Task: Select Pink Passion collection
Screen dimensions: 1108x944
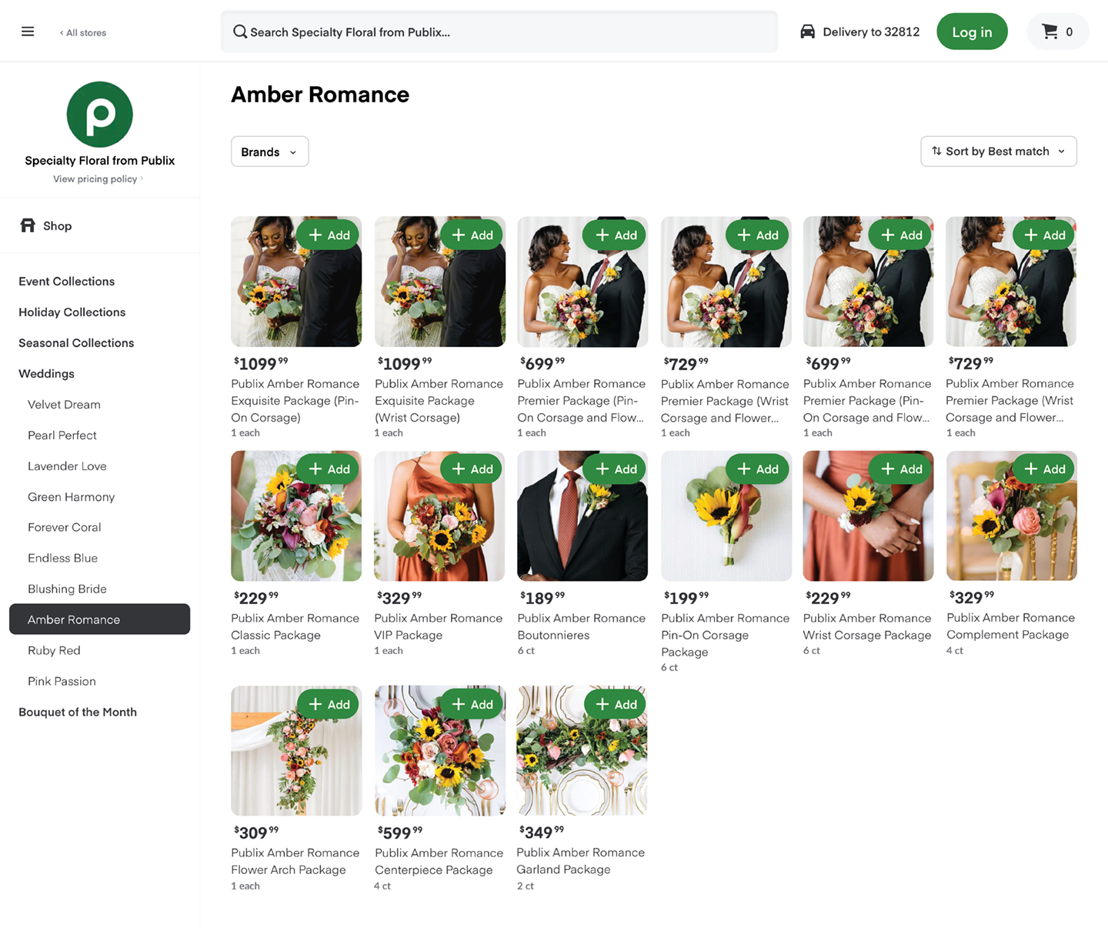Action: pos(62,681)
